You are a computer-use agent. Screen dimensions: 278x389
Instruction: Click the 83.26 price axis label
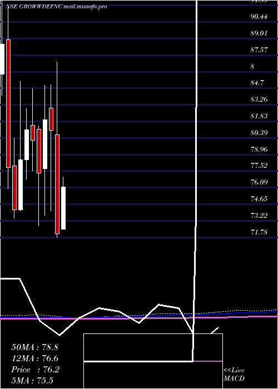click(259, 99)
